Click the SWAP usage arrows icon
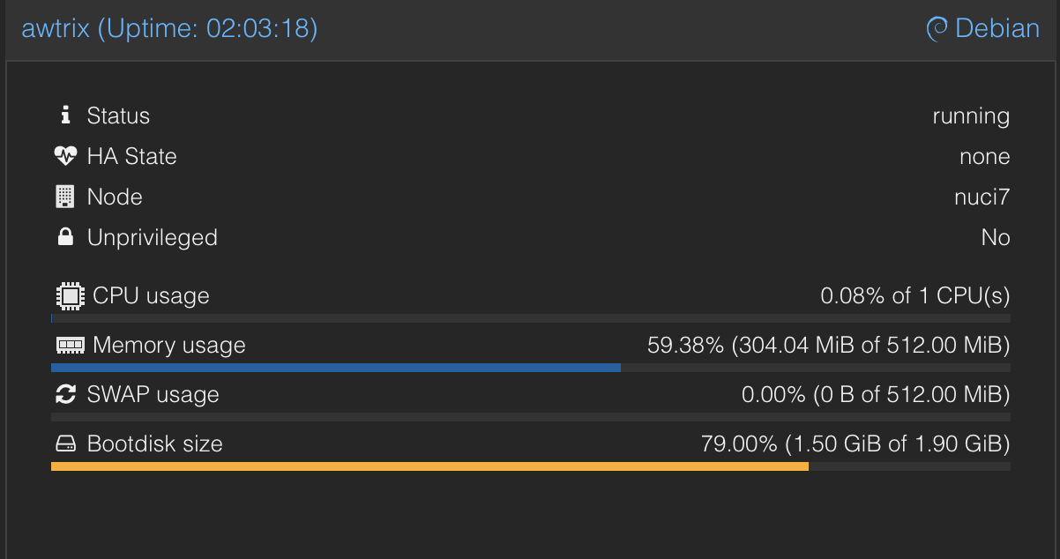The height and width of the screenshot is (559, 1060). [x=65, y=394]
